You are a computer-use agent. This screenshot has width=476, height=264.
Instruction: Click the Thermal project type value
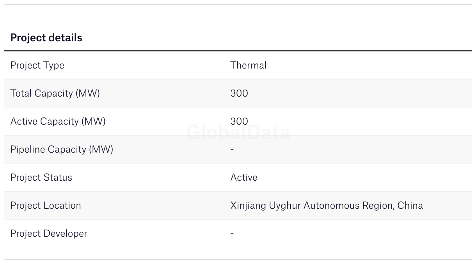click(x=248, y=65)
